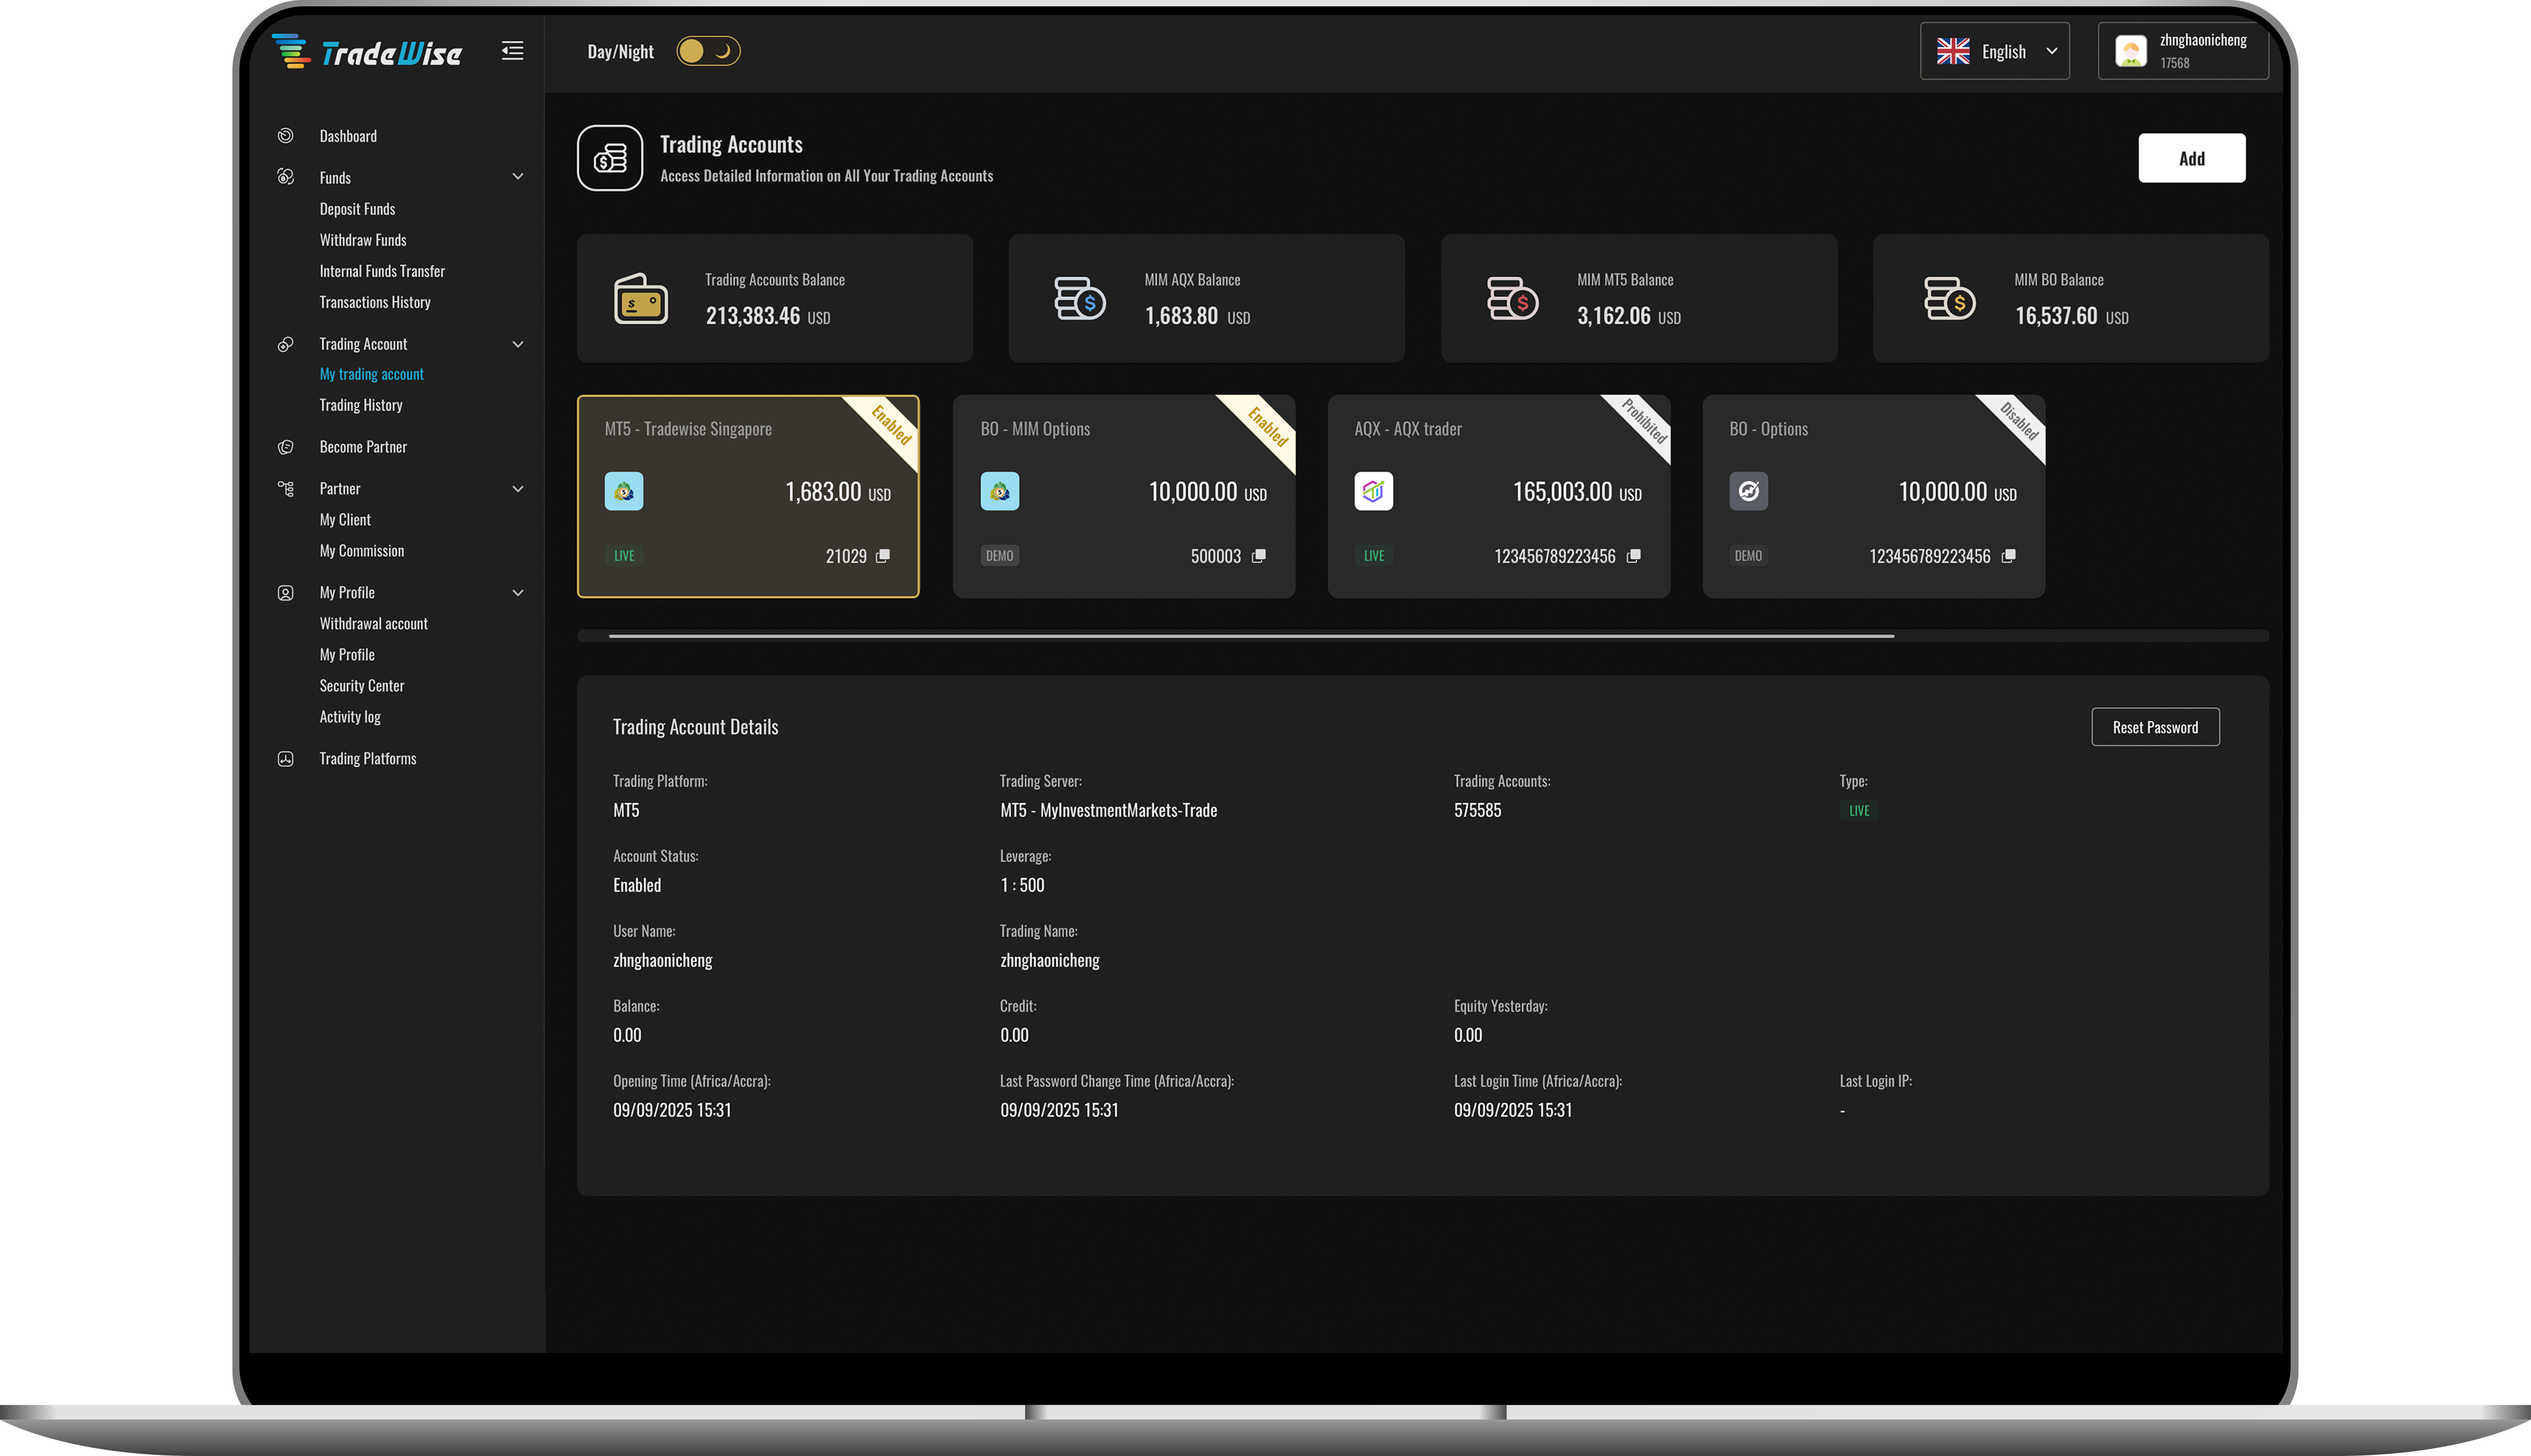Viewport: 2531px width, 1456px height.
Task: Click the DEMO badge on BO Options card
Action: click(x=1748, y=555)
